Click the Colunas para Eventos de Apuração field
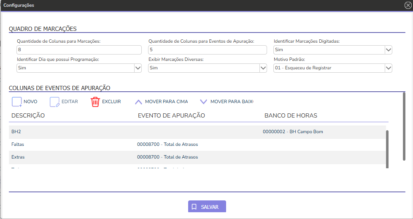 pyautogui.click(x=207, y=50)
